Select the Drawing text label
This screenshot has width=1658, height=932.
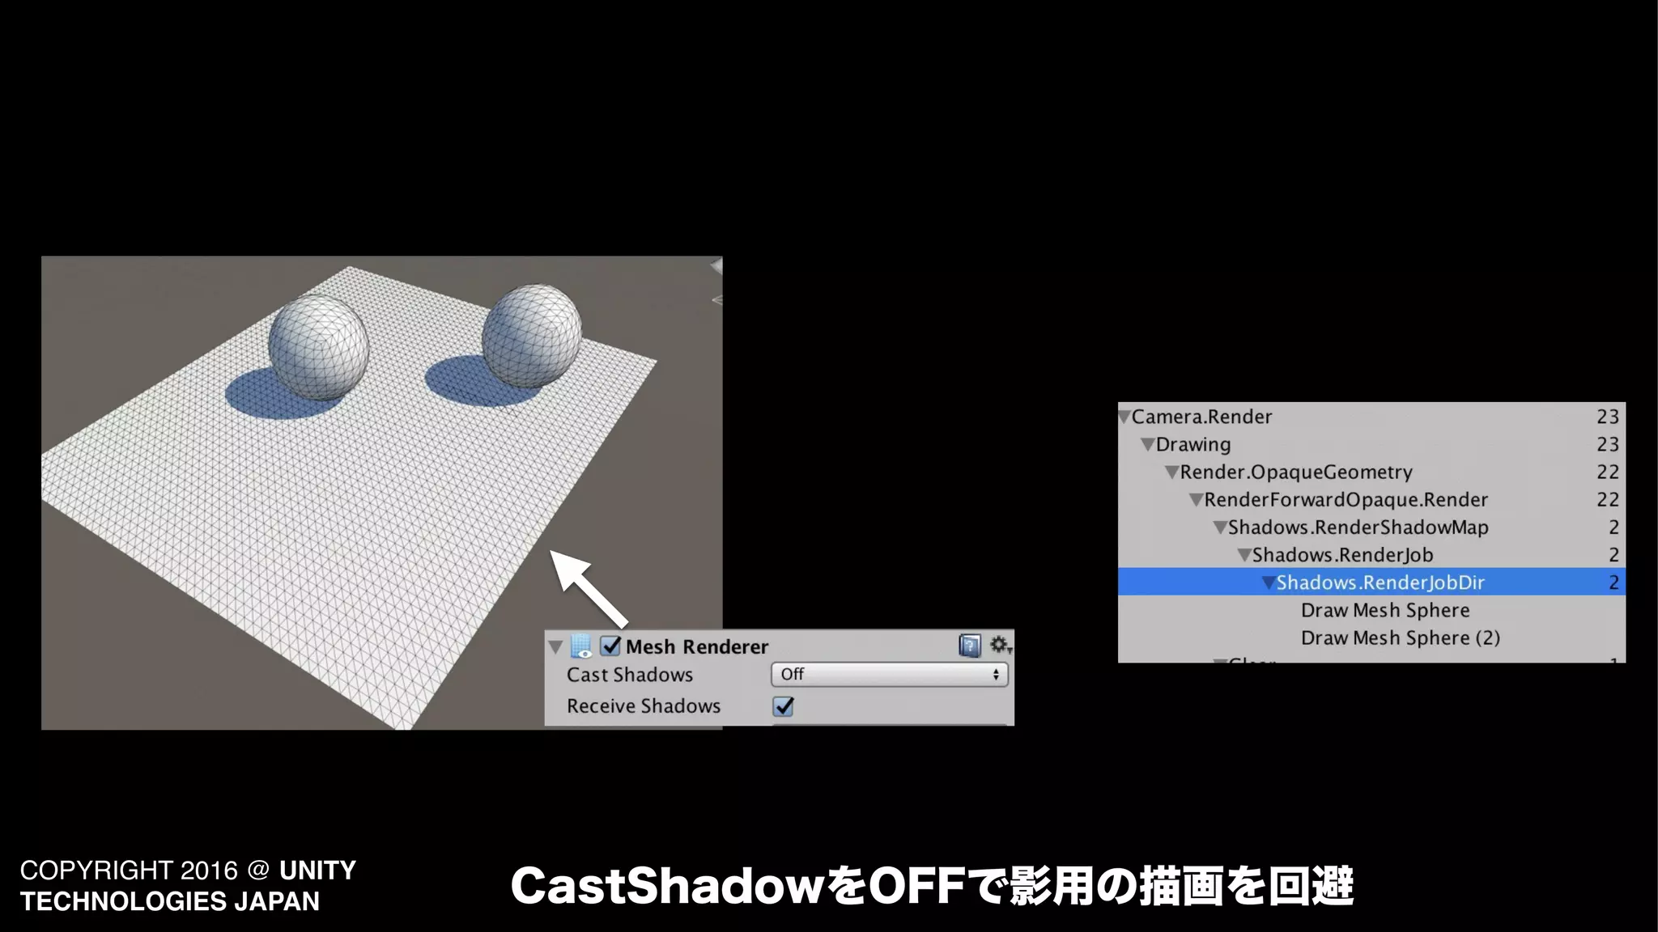point(1193,445)
